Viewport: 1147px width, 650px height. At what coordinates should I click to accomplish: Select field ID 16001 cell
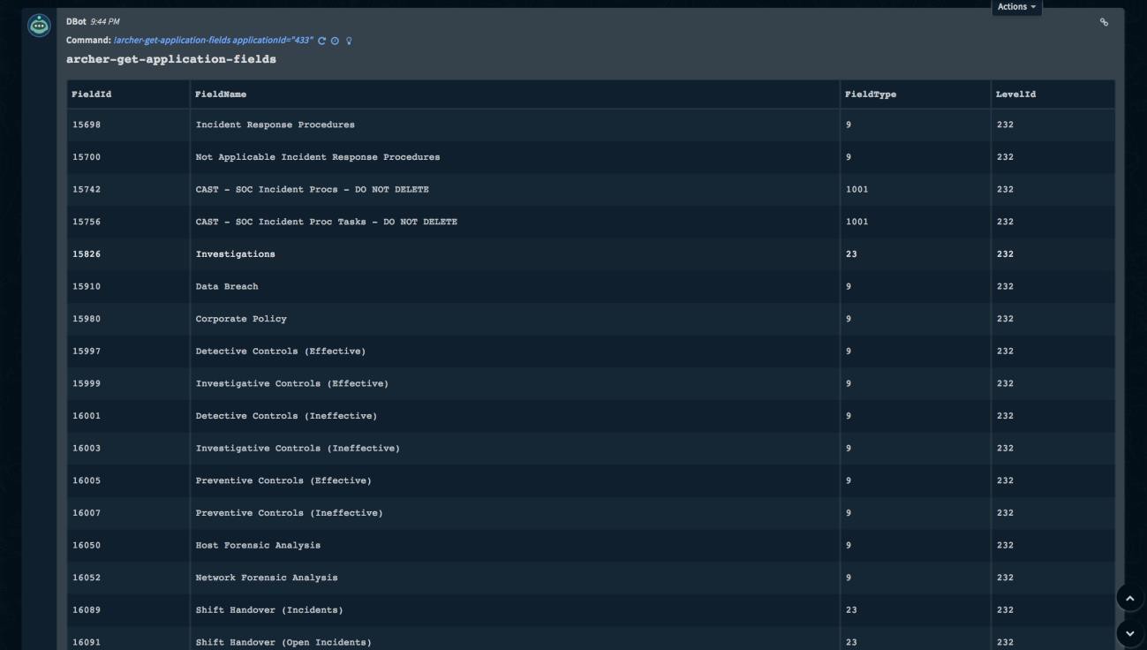coord(128,416)
